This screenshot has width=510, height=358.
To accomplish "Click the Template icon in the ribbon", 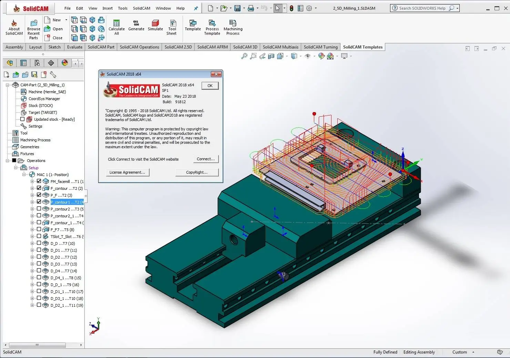I will [193, 25].
